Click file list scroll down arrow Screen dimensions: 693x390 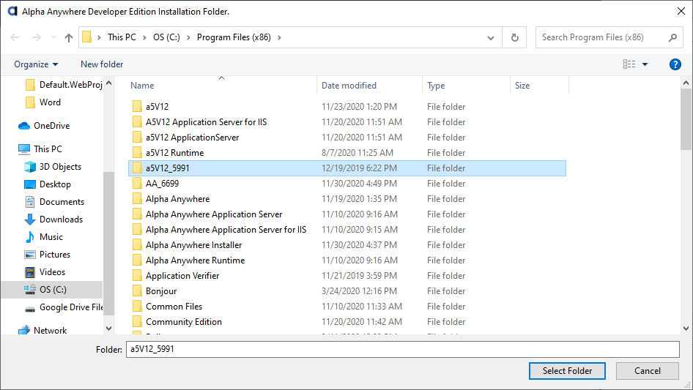pyautogui.click(x=686, y=329)
